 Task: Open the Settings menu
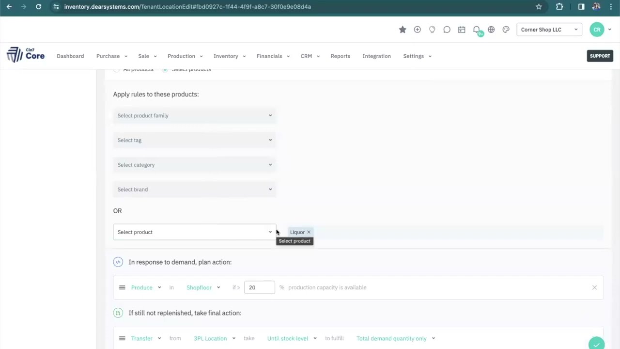click(x=417, y=56)
